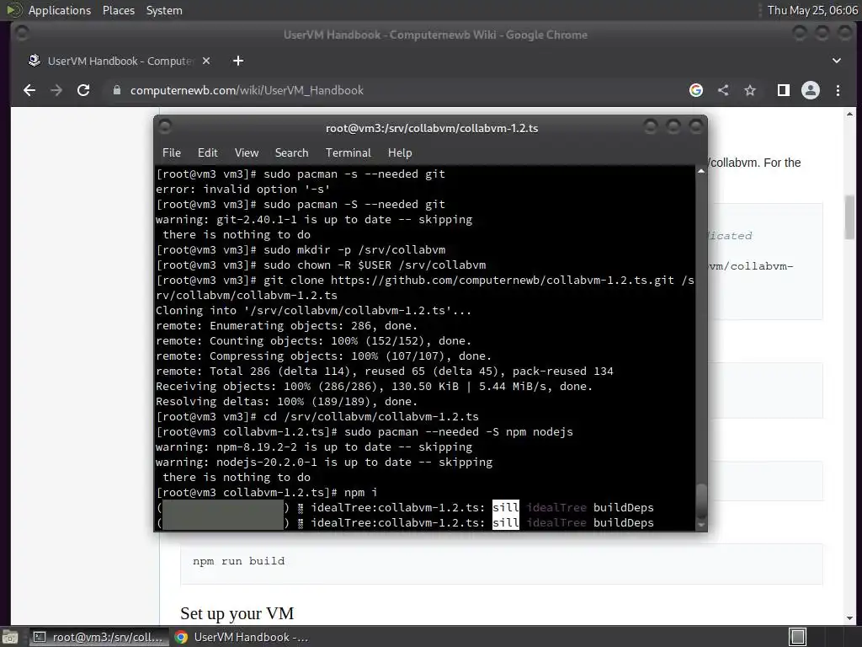Click the Chrome page scrollbar thumb

tap(850, 217)
